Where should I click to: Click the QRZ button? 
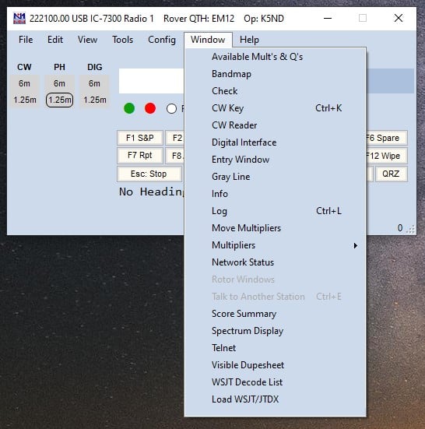pos(391,174)
